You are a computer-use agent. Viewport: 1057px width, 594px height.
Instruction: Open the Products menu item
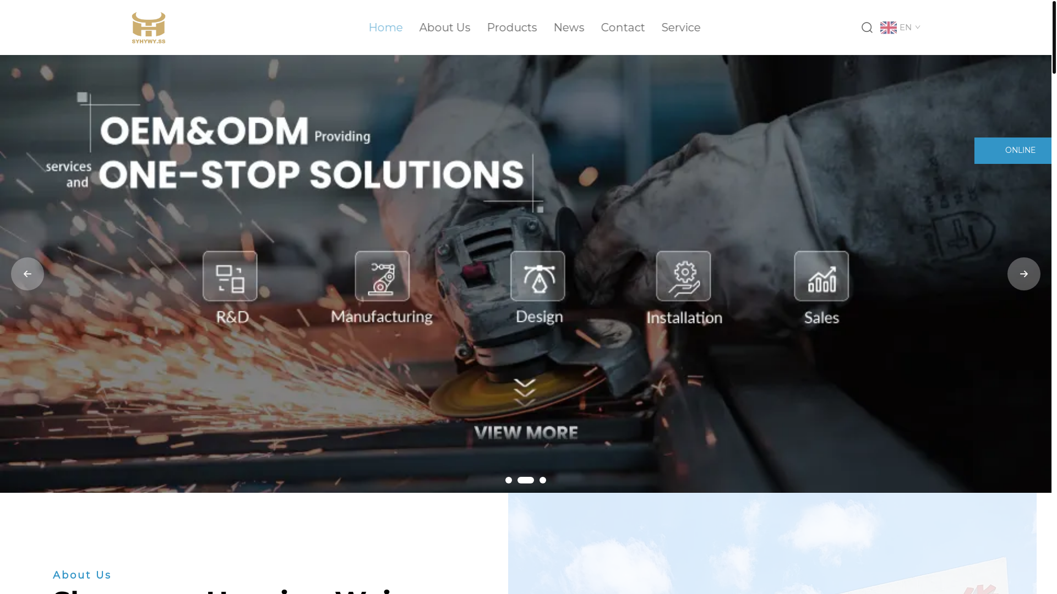pyautogui.click(x=512, y=28)
